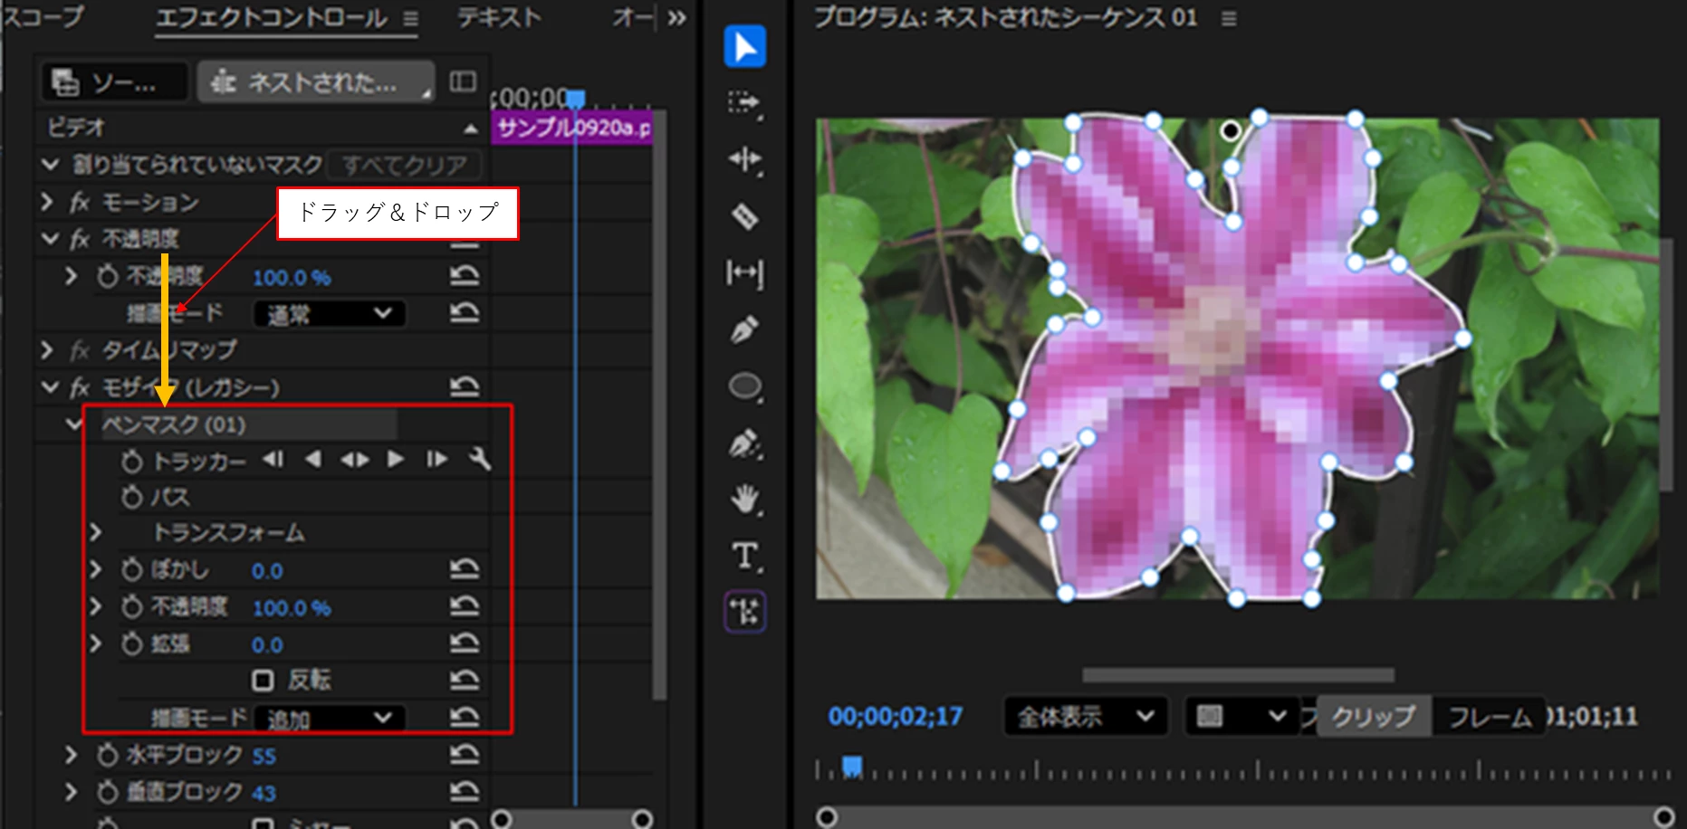Collapse the ペンマスク (01) mask
1687x829 pixels.
[x=74, y=424]
